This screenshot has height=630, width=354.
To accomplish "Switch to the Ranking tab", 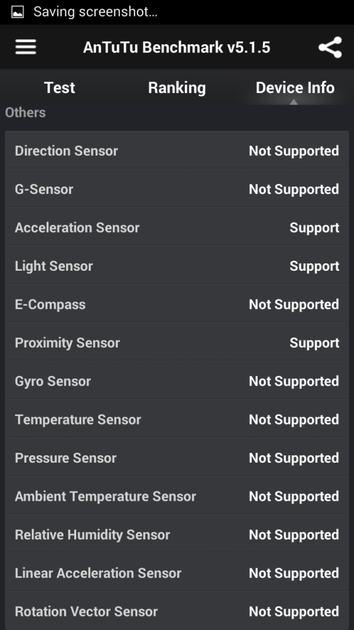I will pyautogui.click(x=177, y=87).
